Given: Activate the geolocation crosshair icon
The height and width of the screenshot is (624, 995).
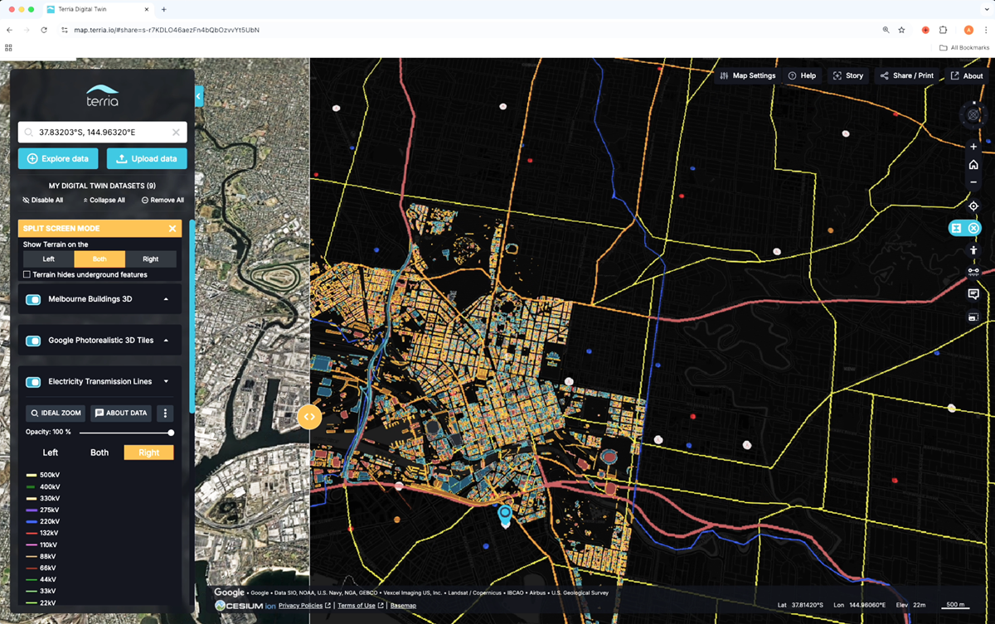Looking at the screenshot, I should (x=973, y=206).
